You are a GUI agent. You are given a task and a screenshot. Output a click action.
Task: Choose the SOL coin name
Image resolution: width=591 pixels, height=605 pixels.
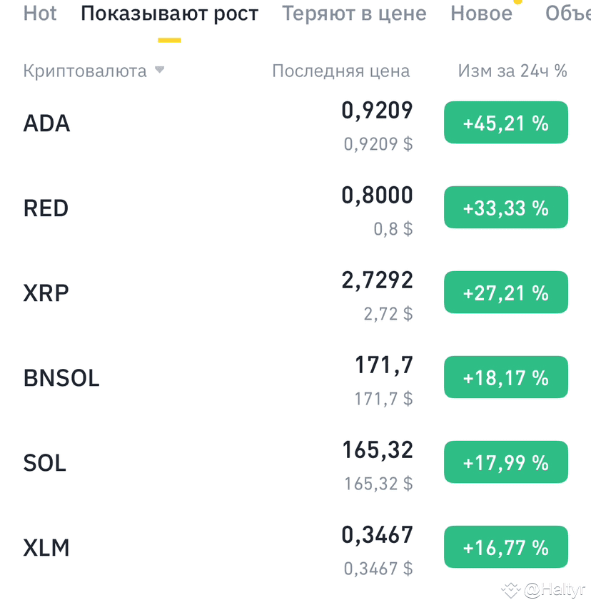coord(45,463)
